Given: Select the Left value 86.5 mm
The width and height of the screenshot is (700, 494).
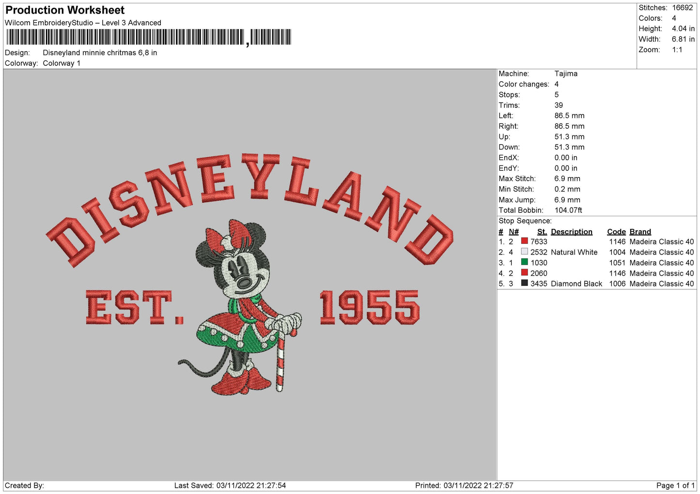Looking at the screenshot, I should (569, 116).
